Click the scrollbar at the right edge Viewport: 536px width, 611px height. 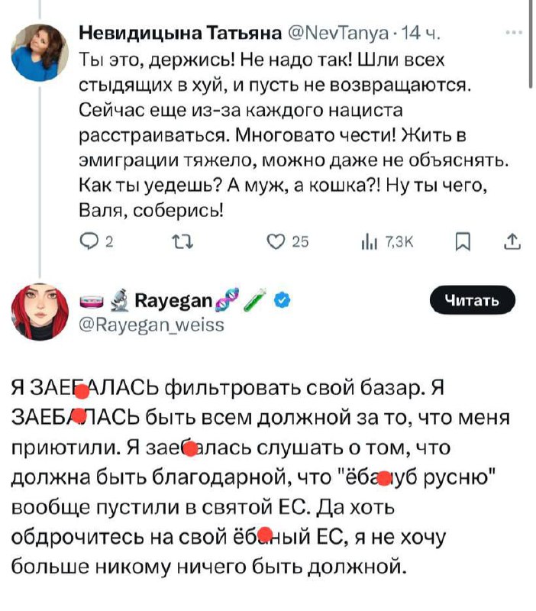531,46
